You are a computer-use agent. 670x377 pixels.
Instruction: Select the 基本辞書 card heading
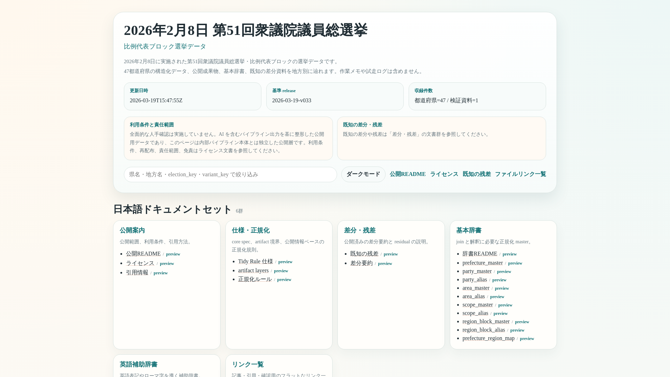469,230
